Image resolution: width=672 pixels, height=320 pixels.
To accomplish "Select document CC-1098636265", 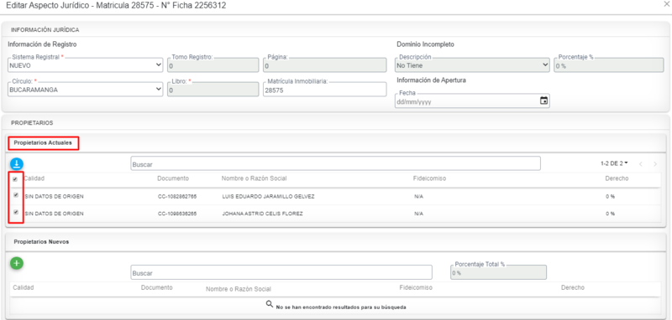I will coord(177,214).
